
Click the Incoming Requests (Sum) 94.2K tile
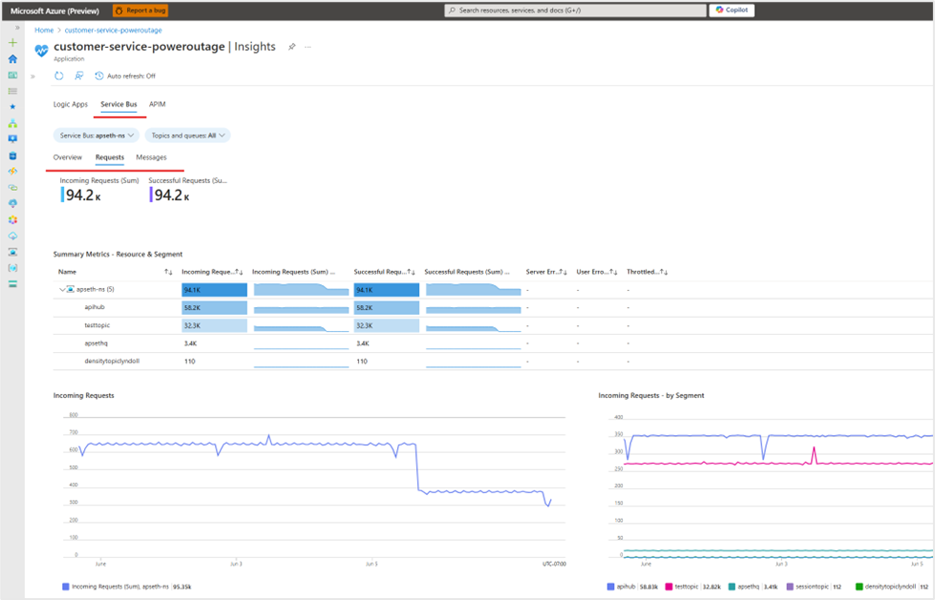(99, 190)
